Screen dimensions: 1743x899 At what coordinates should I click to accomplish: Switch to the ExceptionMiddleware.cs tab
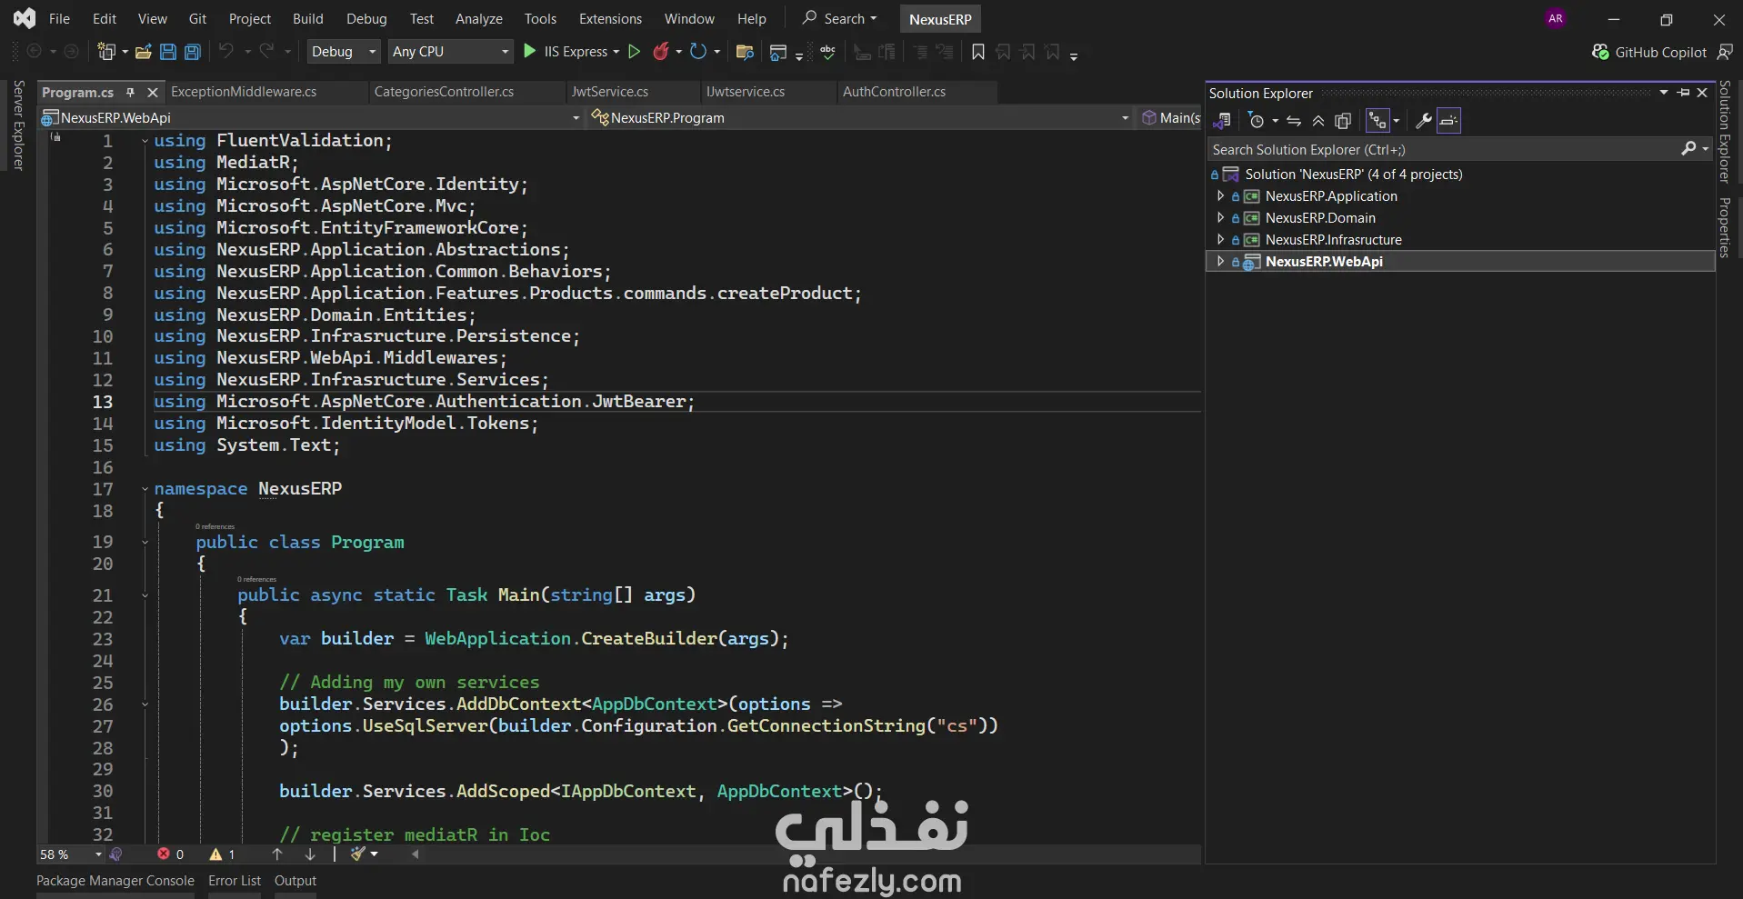tap(244, 92)
